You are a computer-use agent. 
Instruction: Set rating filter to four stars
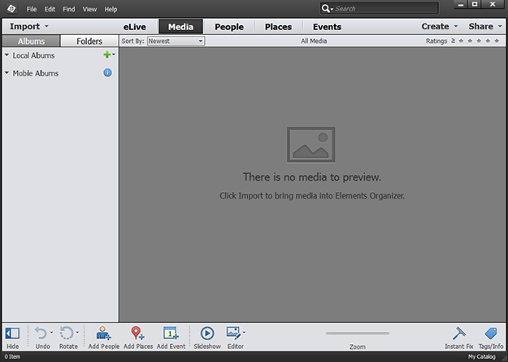[488, 41]
